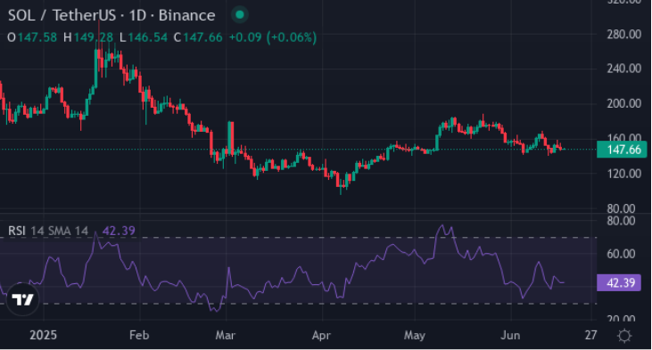The height and width of the screenshot is (350, 652).
Task: Select the Mar time axis label
Action: click(226, 335)
